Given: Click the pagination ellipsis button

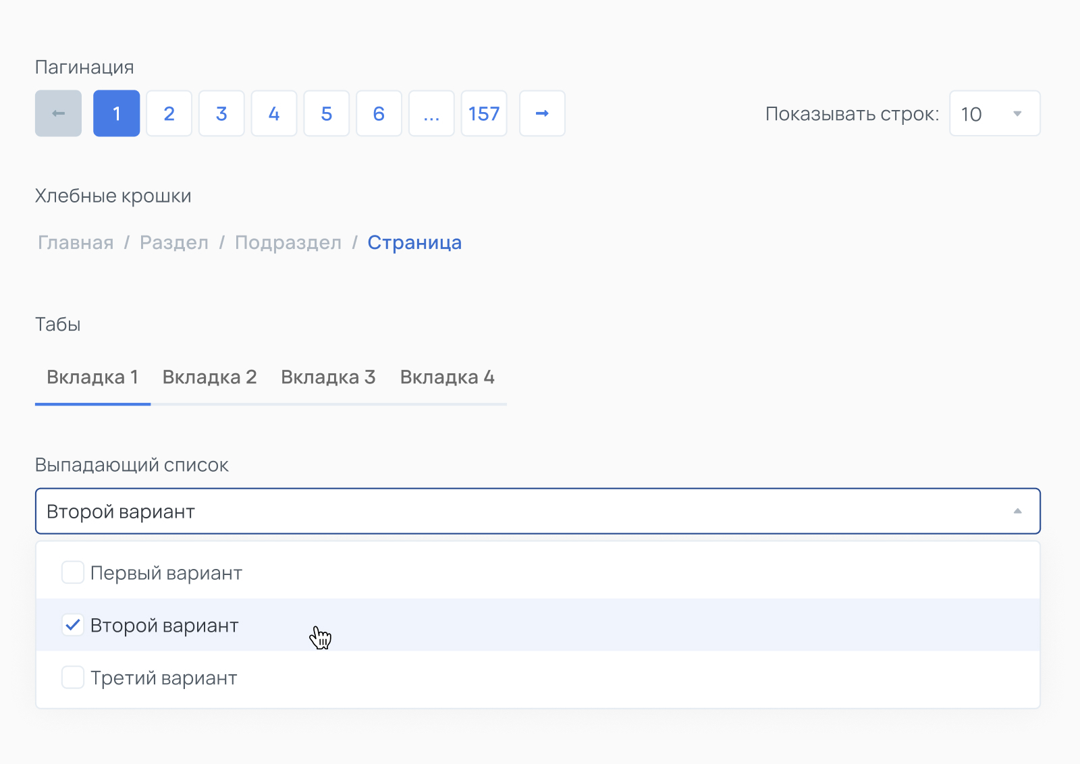Looking at the screenshot, I should [x=431, y=113].
